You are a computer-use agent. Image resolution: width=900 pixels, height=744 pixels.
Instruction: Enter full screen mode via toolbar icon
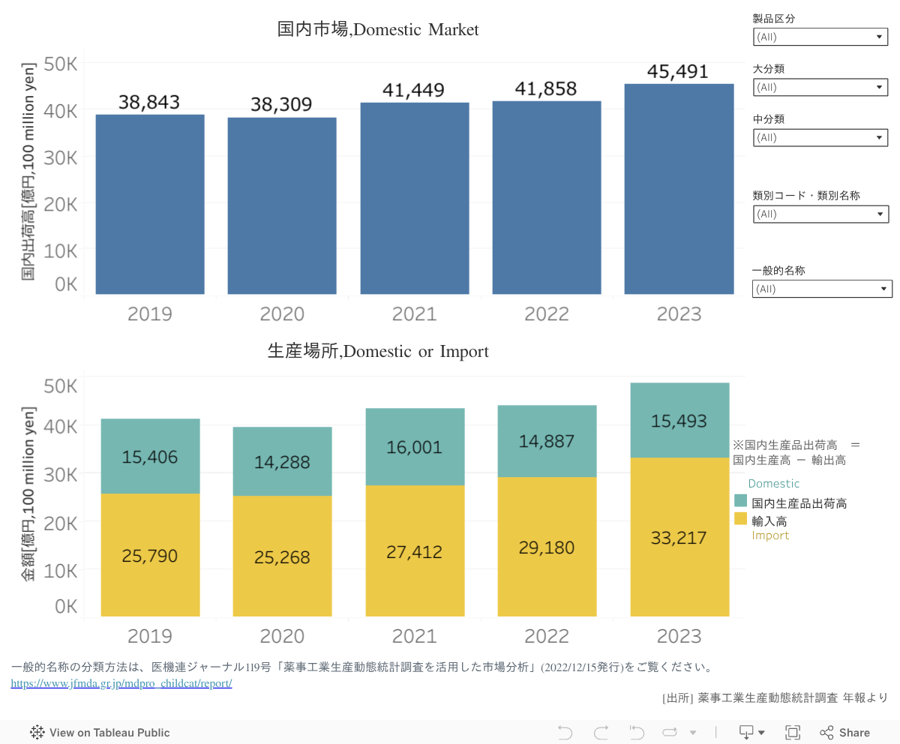[x=793, y=732]
